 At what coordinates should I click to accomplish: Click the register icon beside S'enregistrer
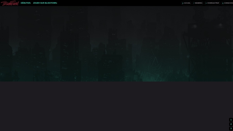point(206,3)
